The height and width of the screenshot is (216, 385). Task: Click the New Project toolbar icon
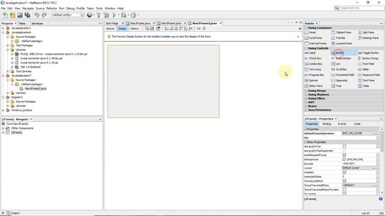click(x=13, y=15)
